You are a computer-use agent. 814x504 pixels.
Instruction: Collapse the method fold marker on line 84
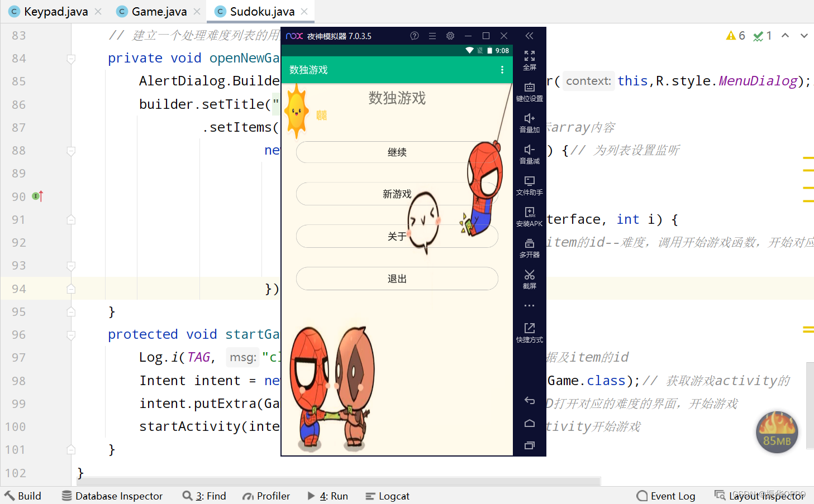click(71, 59)
